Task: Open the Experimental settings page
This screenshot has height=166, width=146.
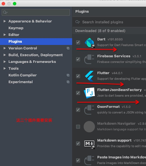Action: tap(20, 82)
